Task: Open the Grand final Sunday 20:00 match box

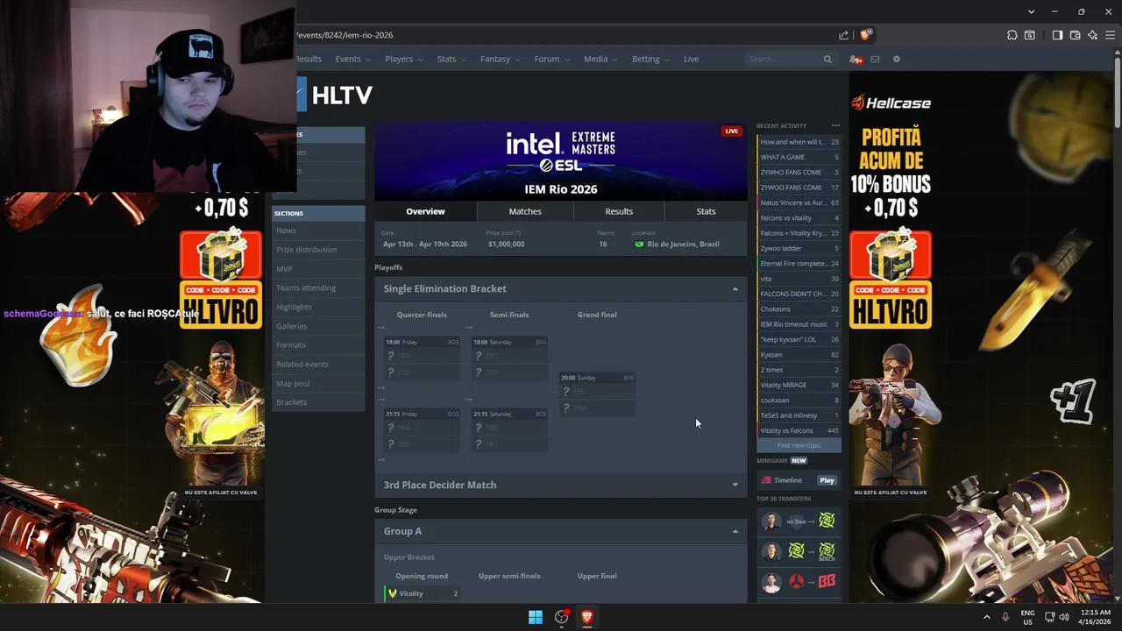Action: click(597, 393)
